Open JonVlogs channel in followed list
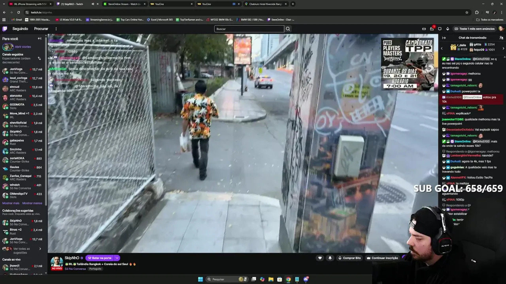Viewport: 506px width, 284px height. point(23,71)
